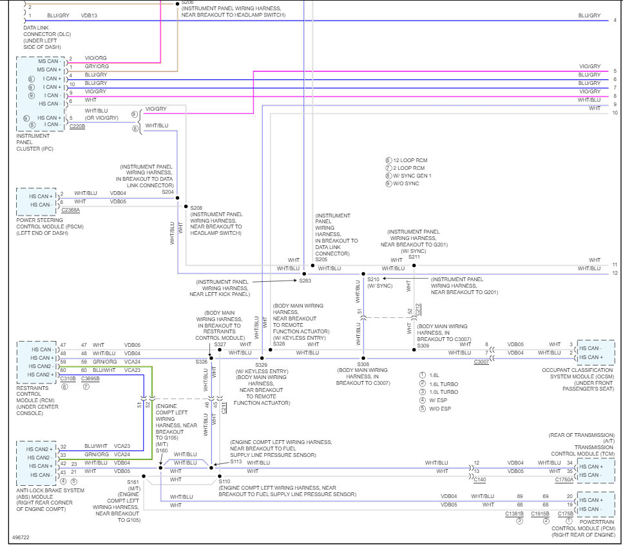Click splice label S208
This screenshot has width=623, height=547.
196,208
